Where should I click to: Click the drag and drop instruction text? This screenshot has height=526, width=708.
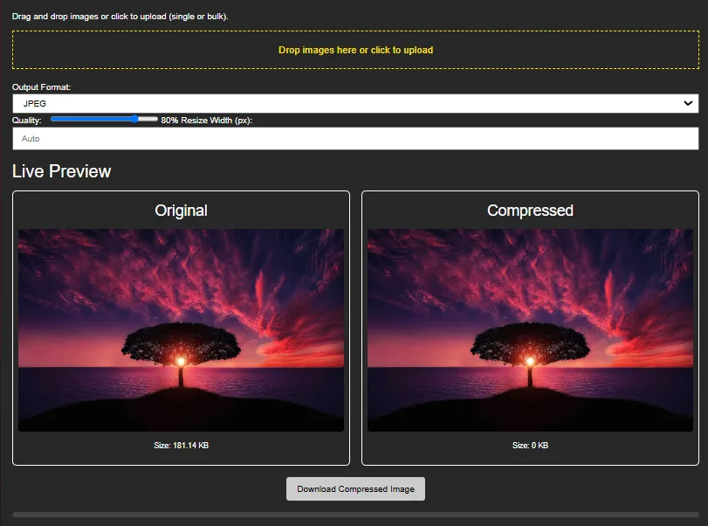pos(120,17)
